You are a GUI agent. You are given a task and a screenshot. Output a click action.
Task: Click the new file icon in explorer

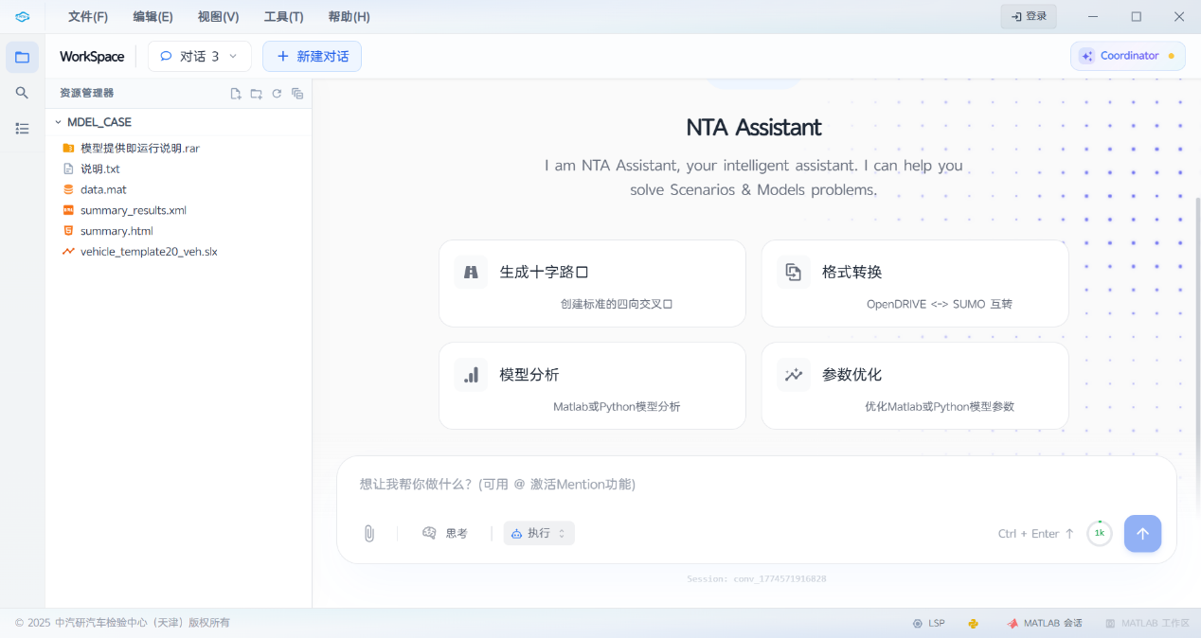click(x=236, y=94)
